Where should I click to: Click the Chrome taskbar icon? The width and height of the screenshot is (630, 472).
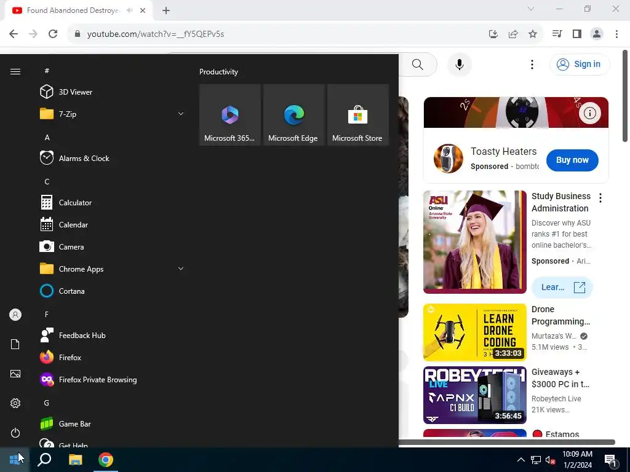click(x=106, y=460)
